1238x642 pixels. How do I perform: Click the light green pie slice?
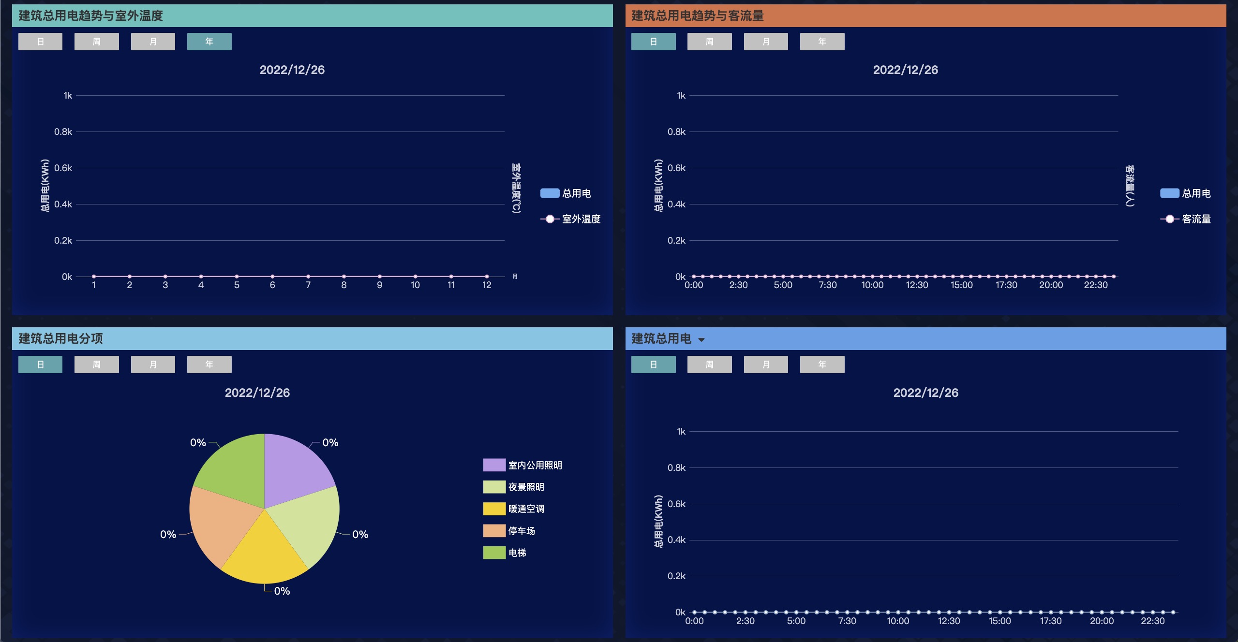(x=311, y=524)
